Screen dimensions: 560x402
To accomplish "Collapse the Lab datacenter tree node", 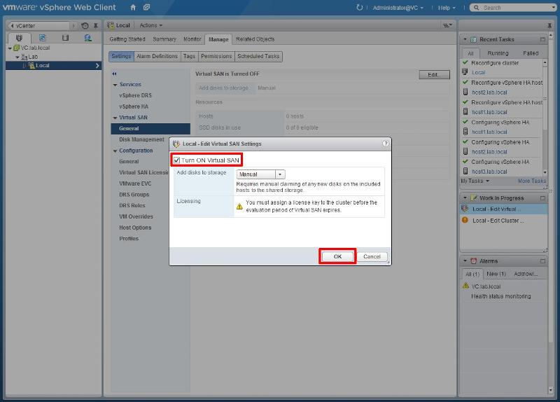I will pyautogui.click(x=17, y=57).
